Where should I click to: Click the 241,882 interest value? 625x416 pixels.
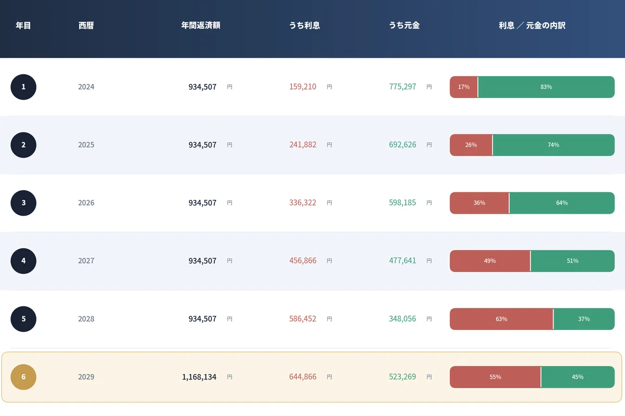click(x=303, y=145)
